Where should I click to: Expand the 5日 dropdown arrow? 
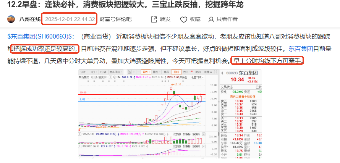[97, 72]
